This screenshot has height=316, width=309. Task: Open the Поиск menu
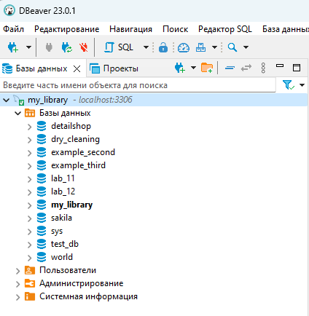coord(175,29)
